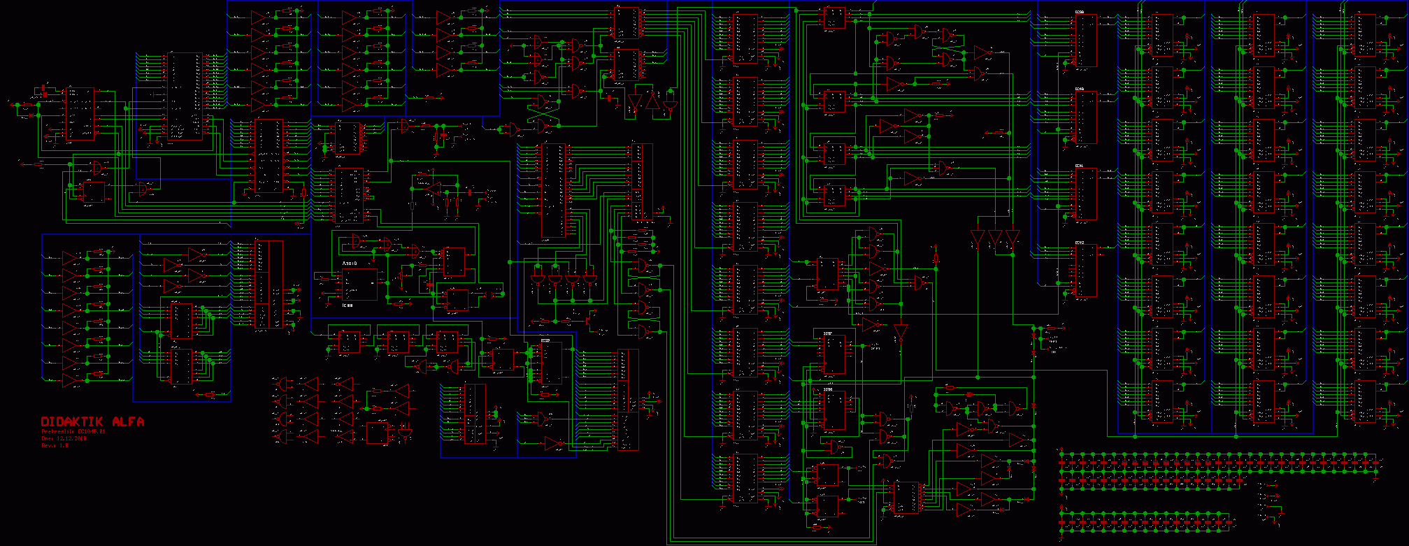Click the tall central chip with many left pins
This screenshot has width=1409, height=546.
click(553, 190)
